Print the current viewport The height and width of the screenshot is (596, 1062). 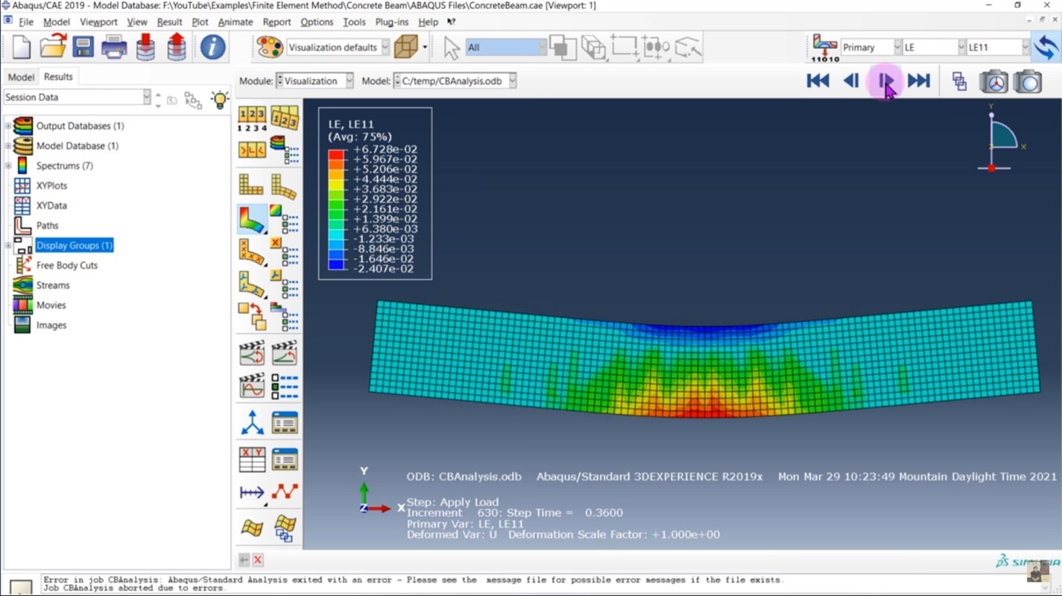coord(114,48)
